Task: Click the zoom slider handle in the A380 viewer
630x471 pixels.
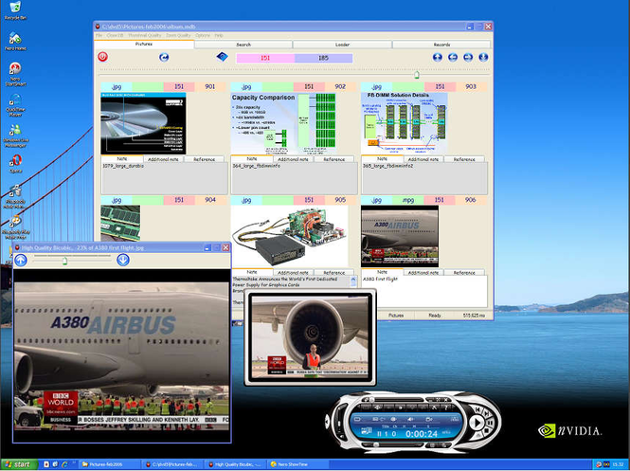Action: [x=64, y=262]
